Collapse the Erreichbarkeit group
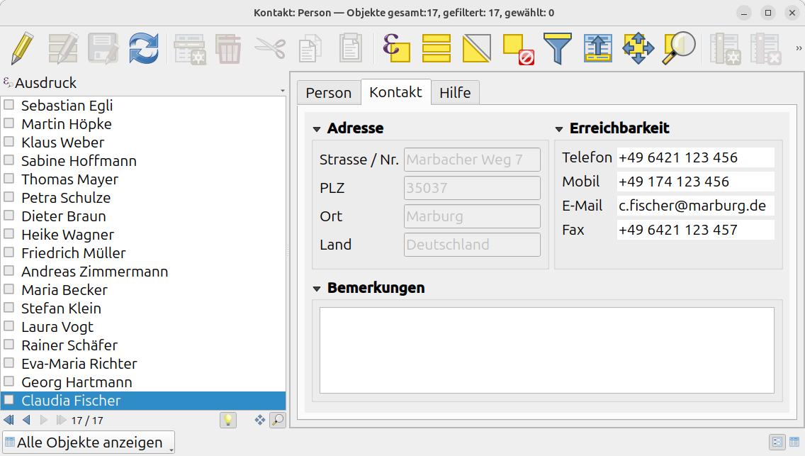This screenshot has height=456, width=805. (x=559, y=129)
